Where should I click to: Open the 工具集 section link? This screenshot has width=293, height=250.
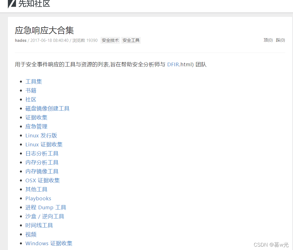[33, 81]
